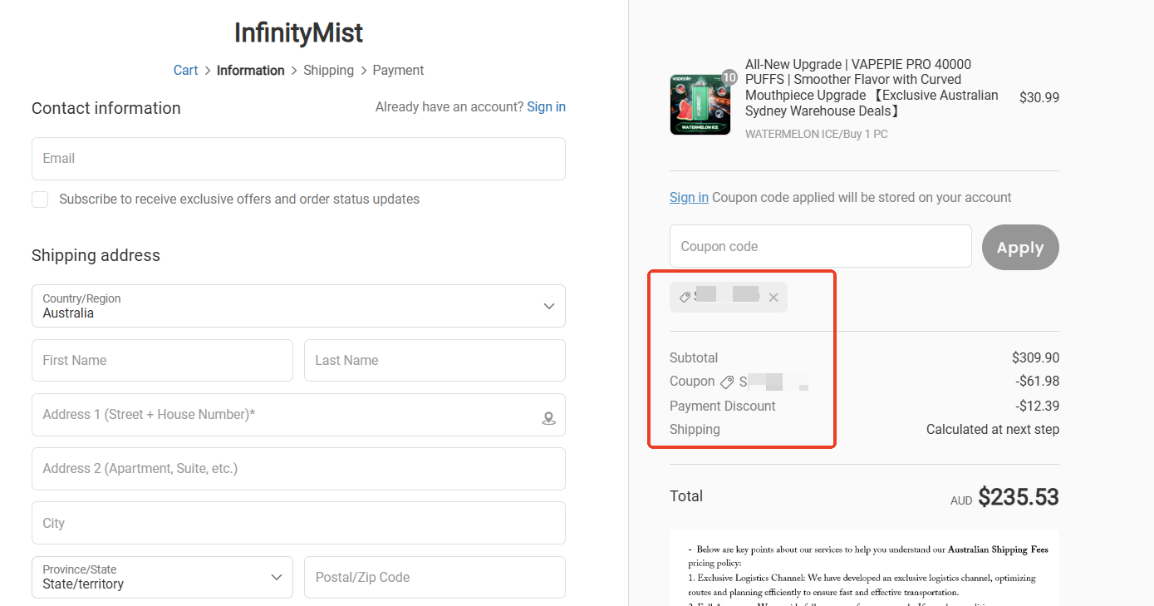Go back to Cart breadcrumb
This screenshot has height=606, width=1154.
[185, 71]
